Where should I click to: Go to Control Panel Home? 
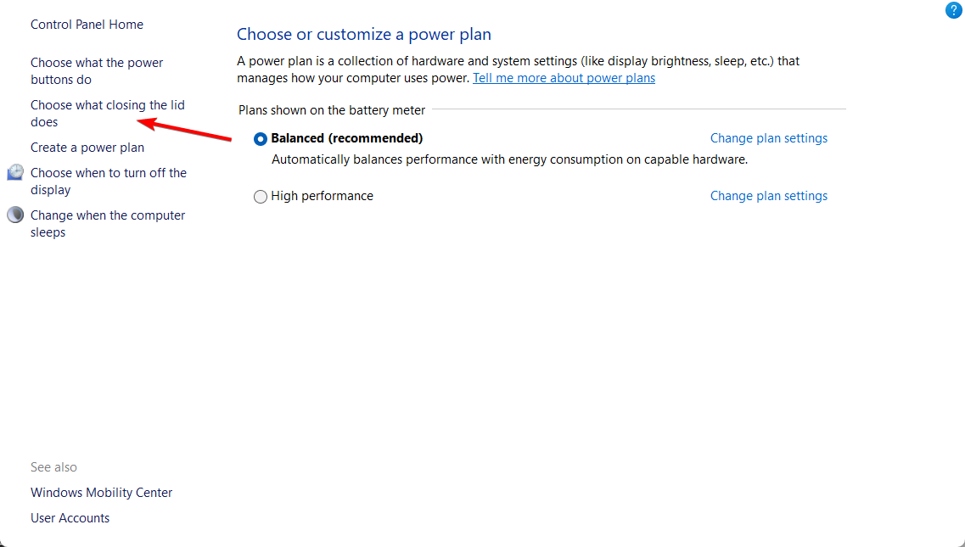coord(87,25)
